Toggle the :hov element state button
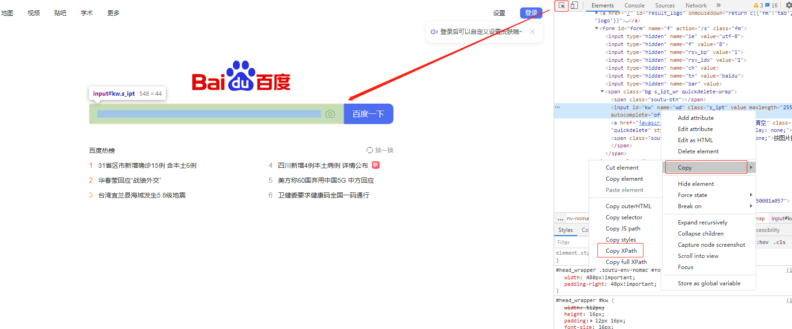Viewport: 792px width, 329px height. (x=763, y=242)
